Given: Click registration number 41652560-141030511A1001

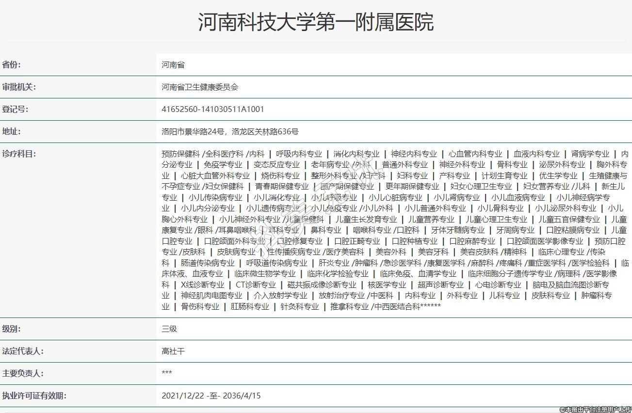Looking at the screenshot, I should [x=213, y=110].
